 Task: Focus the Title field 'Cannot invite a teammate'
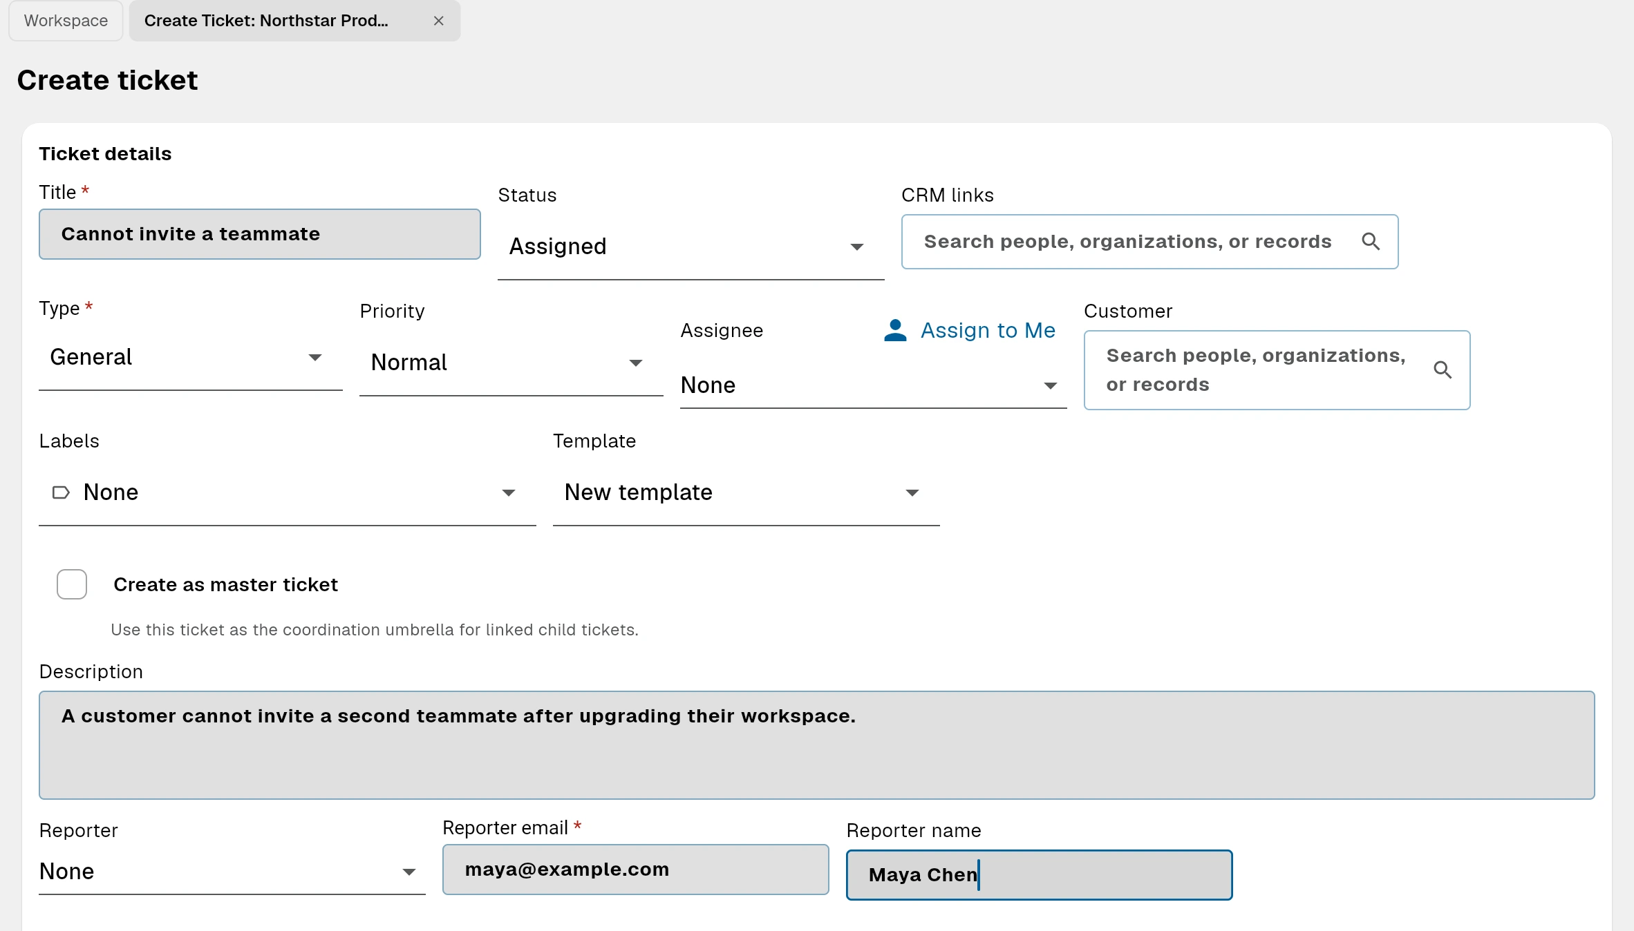pos(260,234)
